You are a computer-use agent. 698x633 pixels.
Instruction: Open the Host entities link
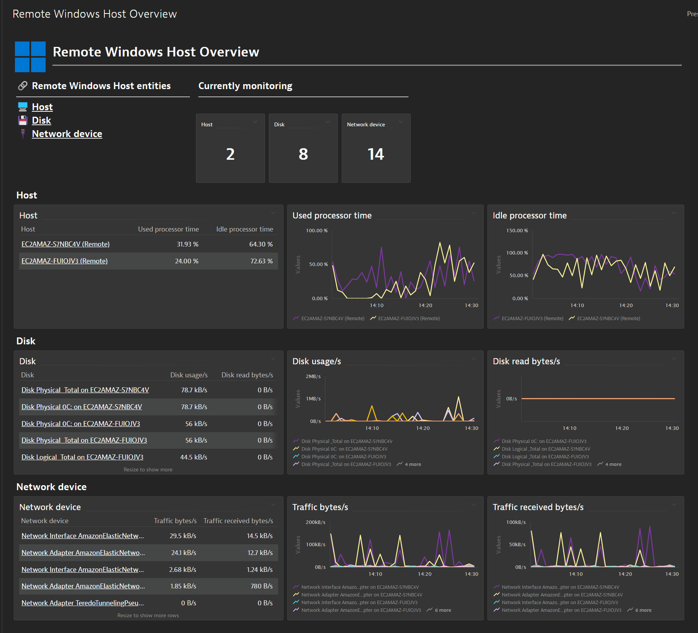click(42, 107)
